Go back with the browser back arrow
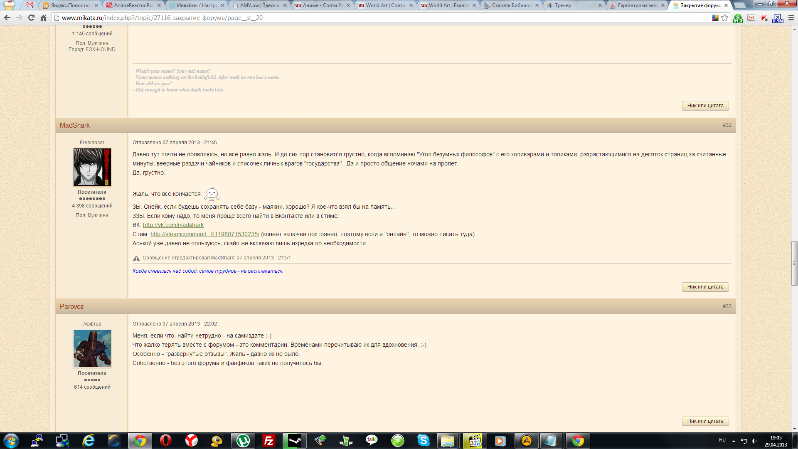The image size is (798, 449). point(7,18)
